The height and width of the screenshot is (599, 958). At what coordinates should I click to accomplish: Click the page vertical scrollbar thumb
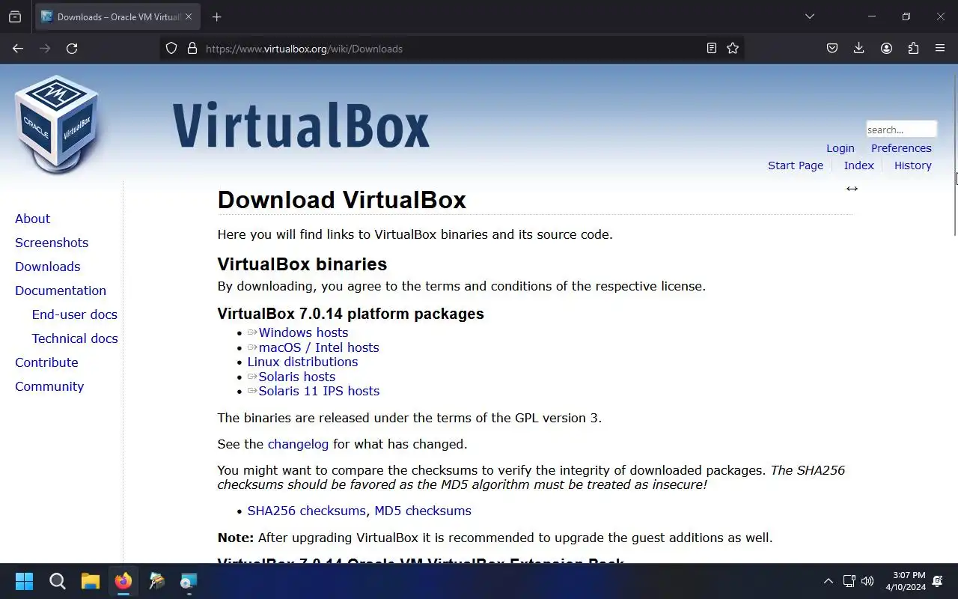pos(955,156)
